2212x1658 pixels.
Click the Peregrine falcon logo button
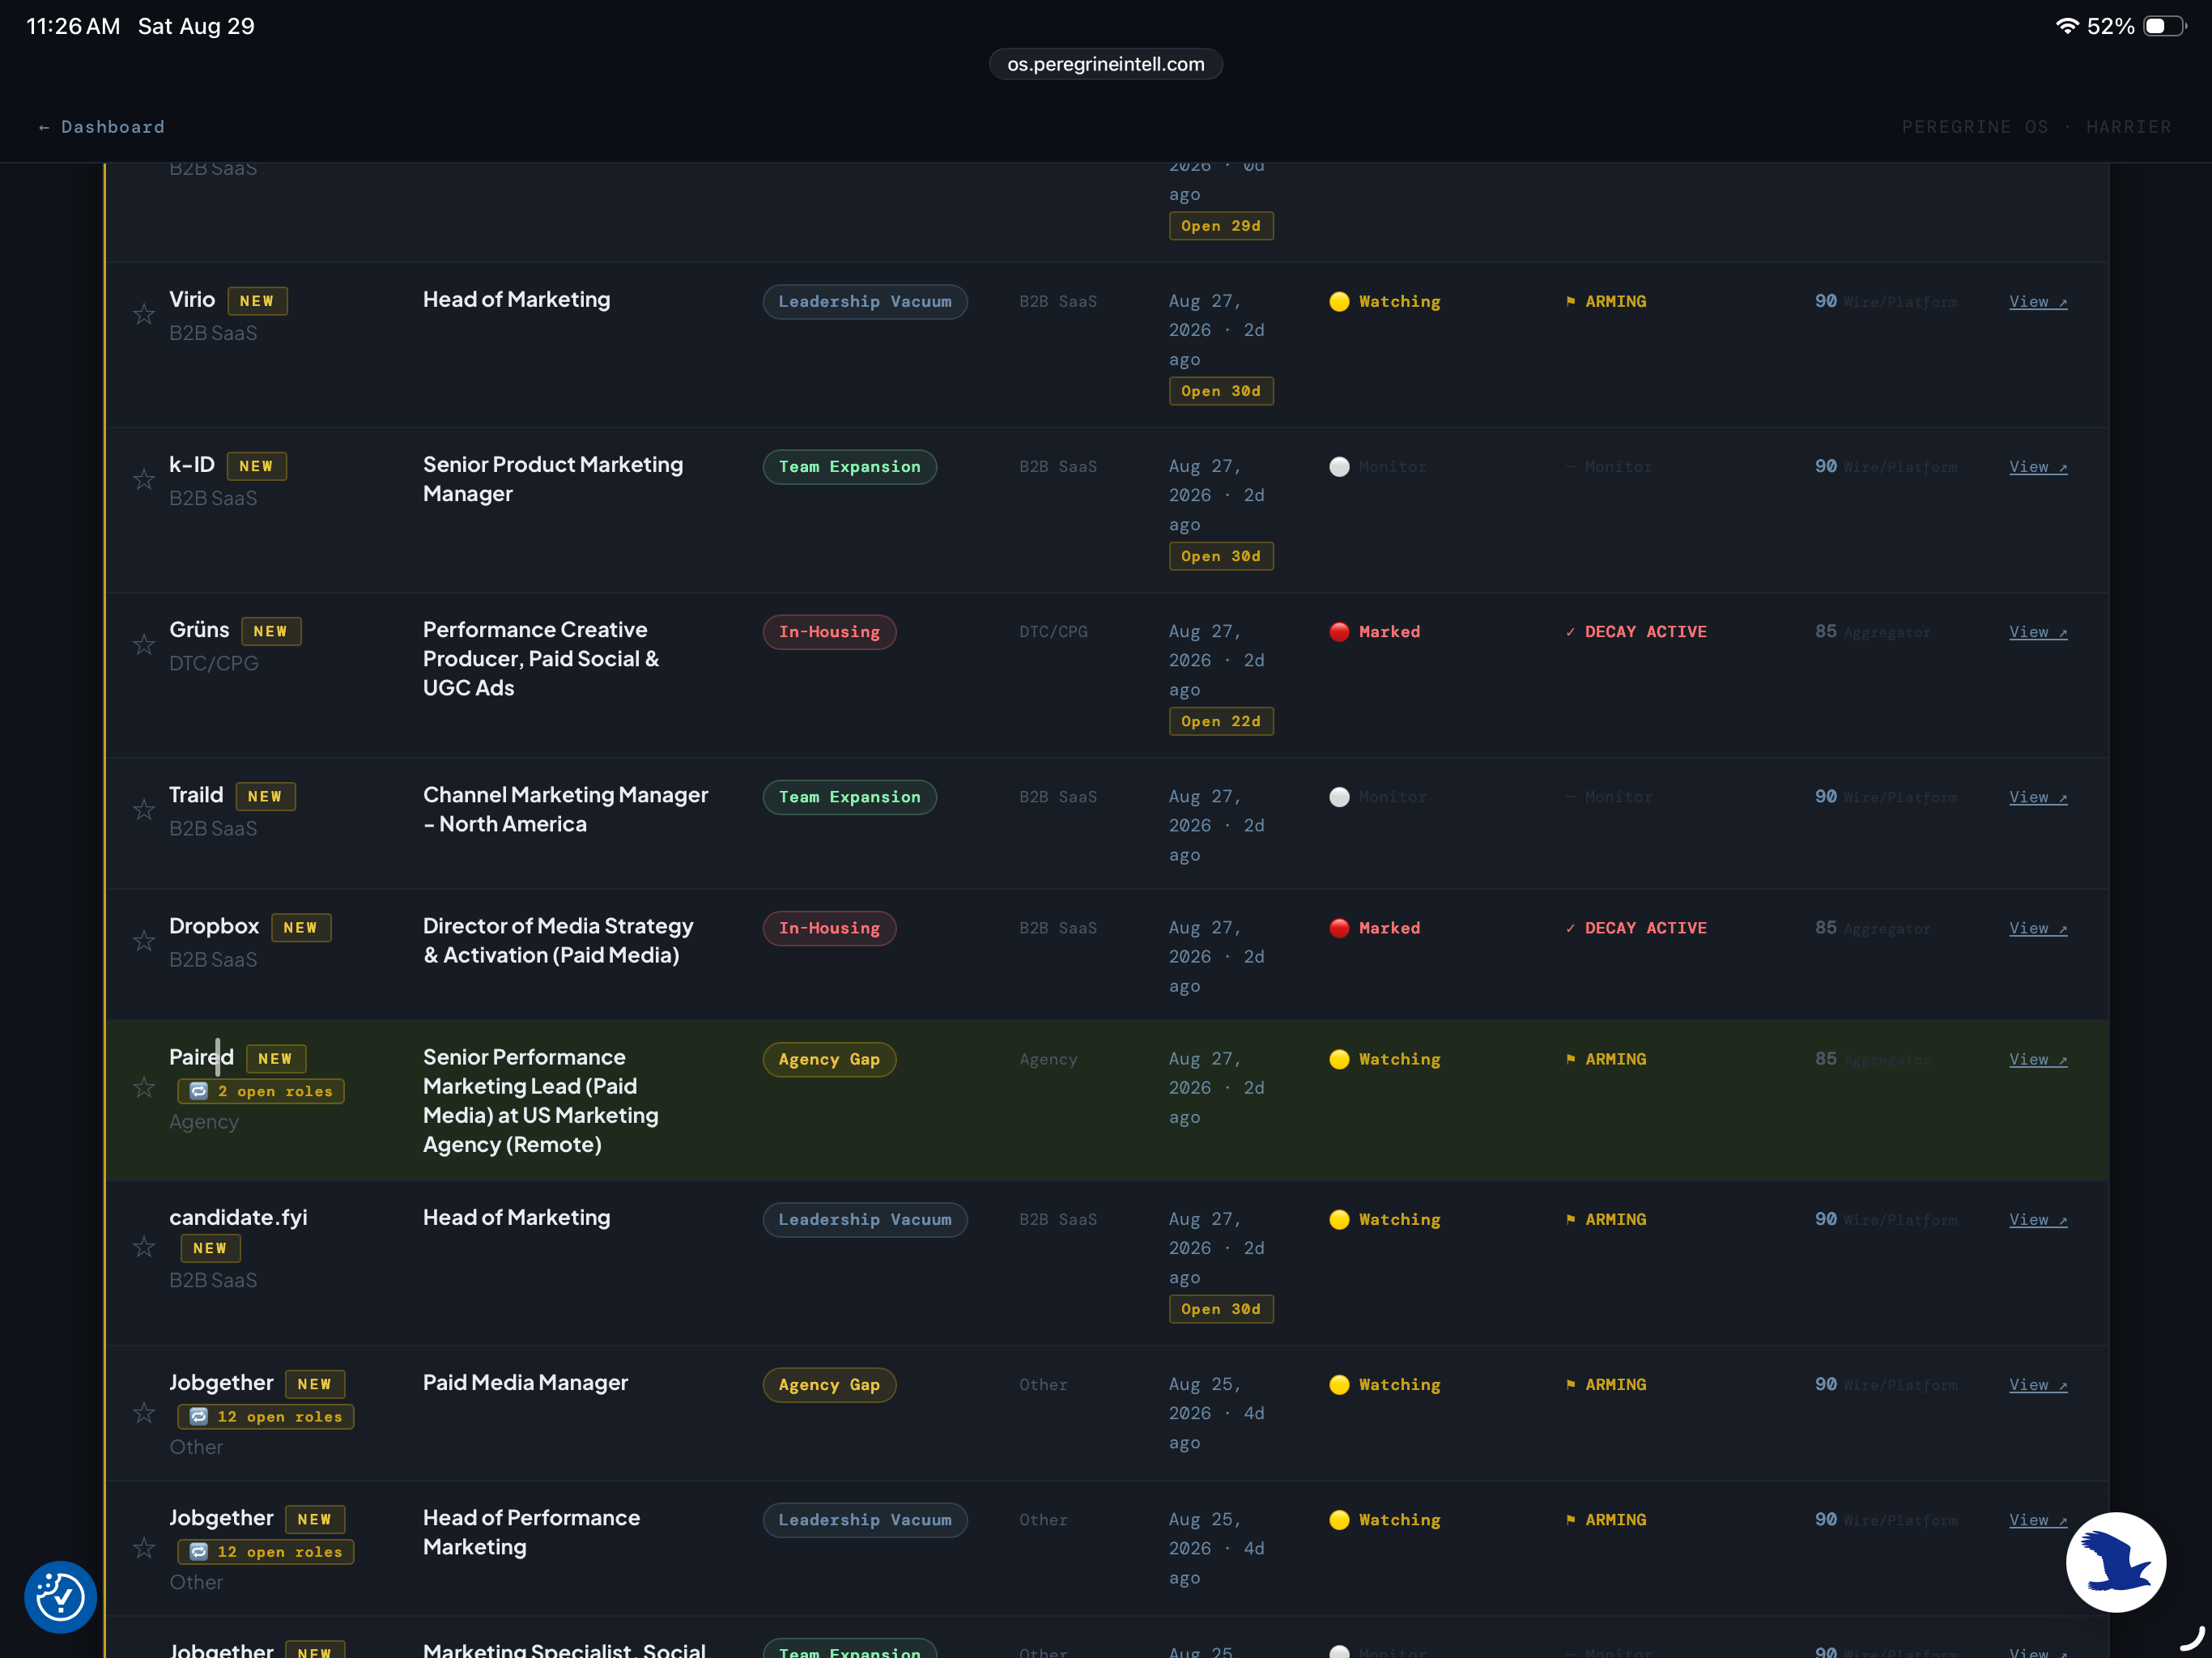[x=2116, y=1562]
